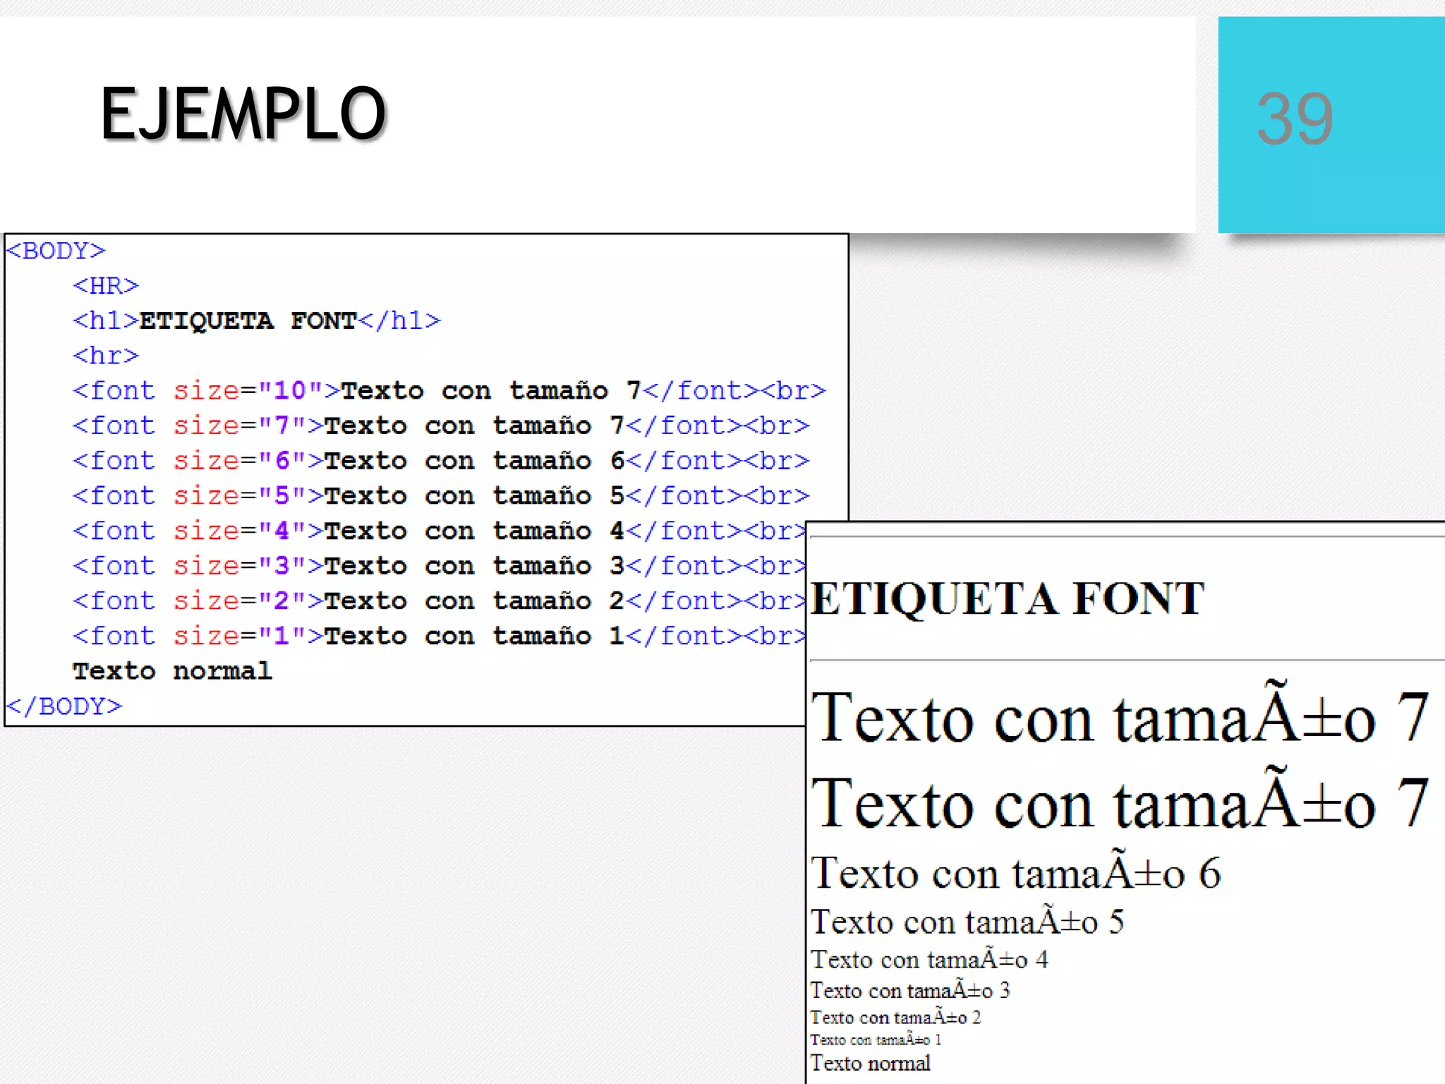Click the font size="6" code line
1445x1084 pixels.
(441, 461)
